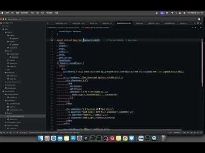Click the inline git blame on line 11
Image resolution: width=205 pixels, height=153 pixels.
click(x=122, y=40)
